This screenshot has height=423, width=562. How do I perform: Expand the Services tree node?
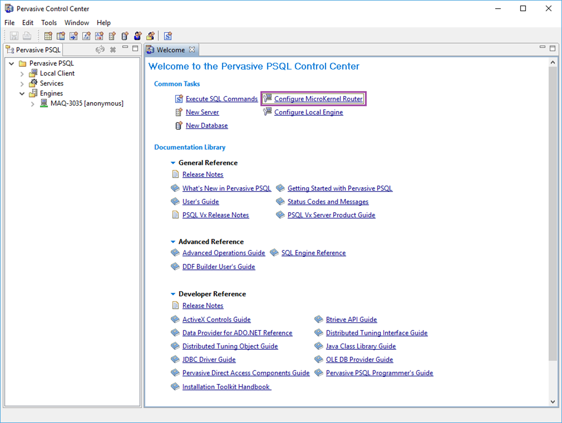click(22, 84)
